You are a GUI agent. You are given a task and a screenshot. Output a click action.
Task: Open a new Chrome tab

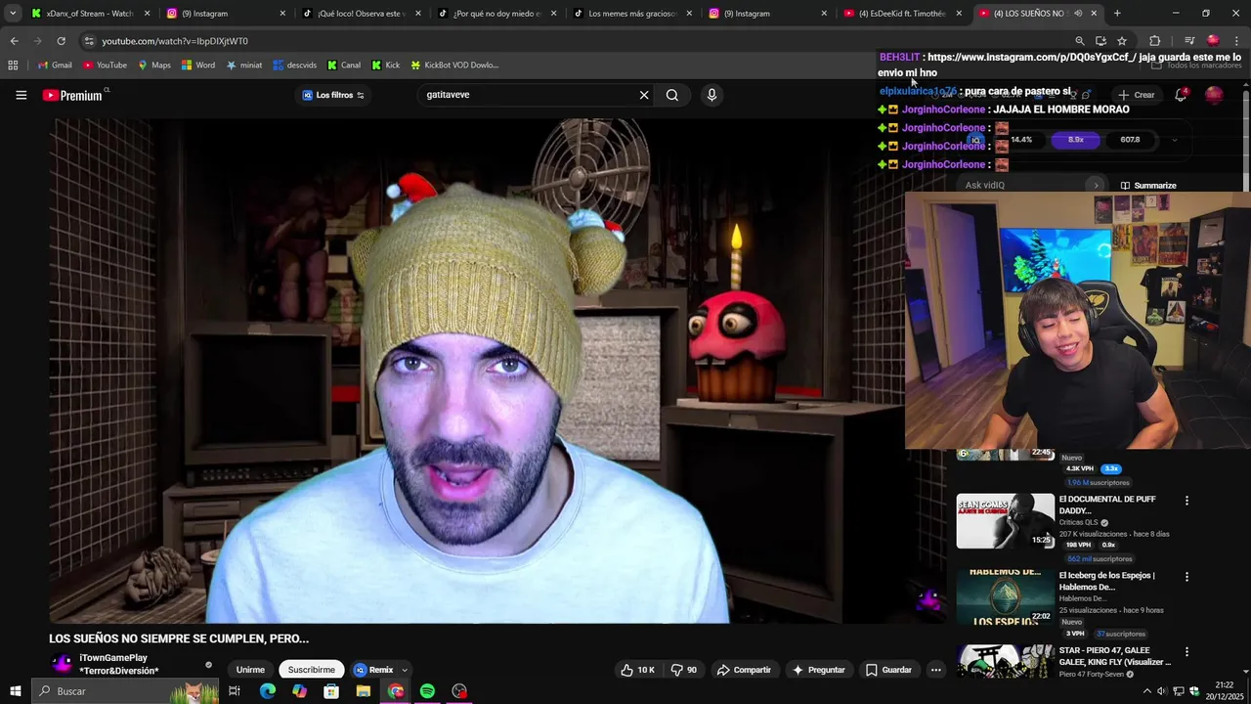1117,14
